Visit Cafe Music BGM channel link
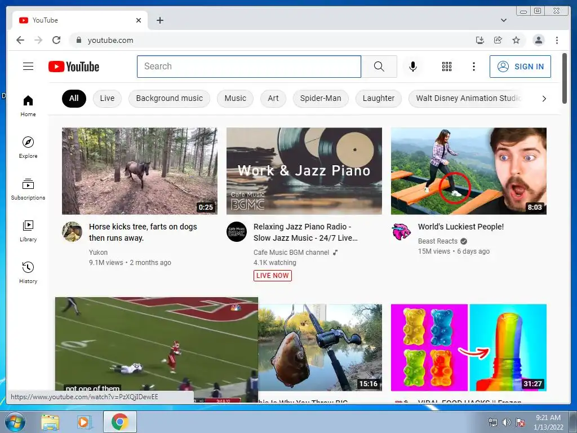Viewport: 577px width, 433px height. point(291,252)
